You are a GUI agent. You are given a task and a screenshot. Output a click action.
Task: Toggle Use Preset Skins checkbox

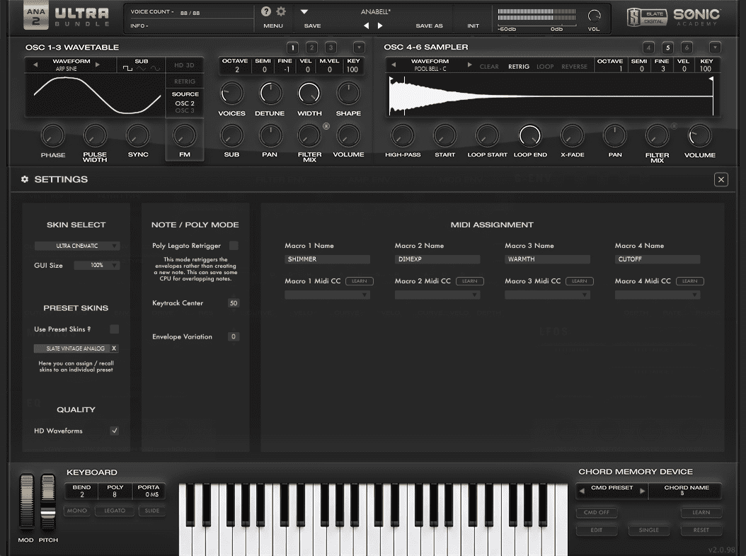pos(114,329)
